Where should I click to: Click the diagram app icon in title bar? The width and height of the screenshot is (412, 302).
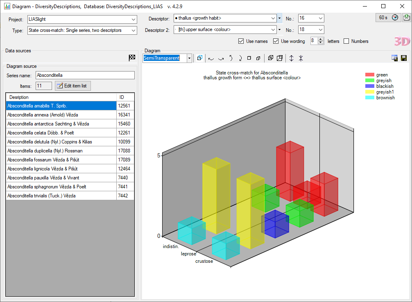[x=7, y=6]
